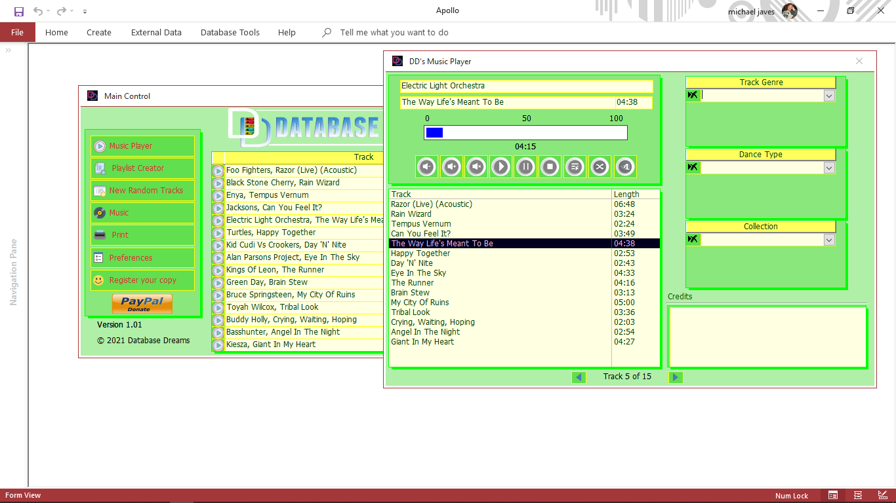The height and width of the screenshot is (503, 896).
Task: Open the File tab
Action: (x=17, y=32)
